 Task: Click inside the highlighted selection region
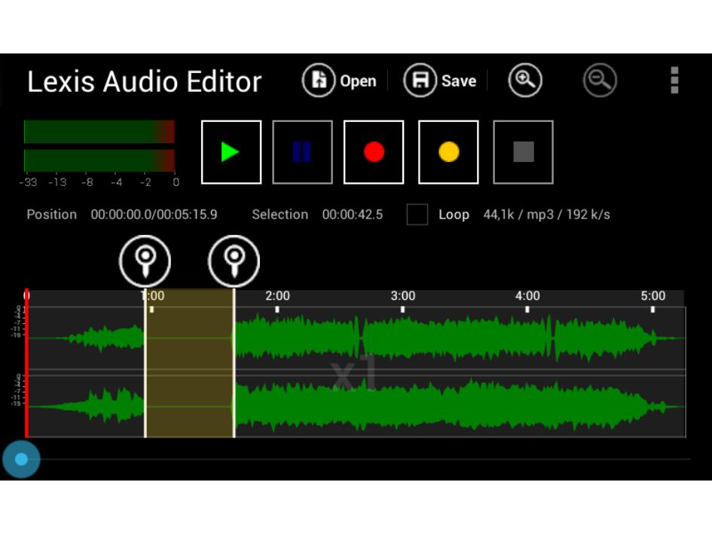point(189,363)
